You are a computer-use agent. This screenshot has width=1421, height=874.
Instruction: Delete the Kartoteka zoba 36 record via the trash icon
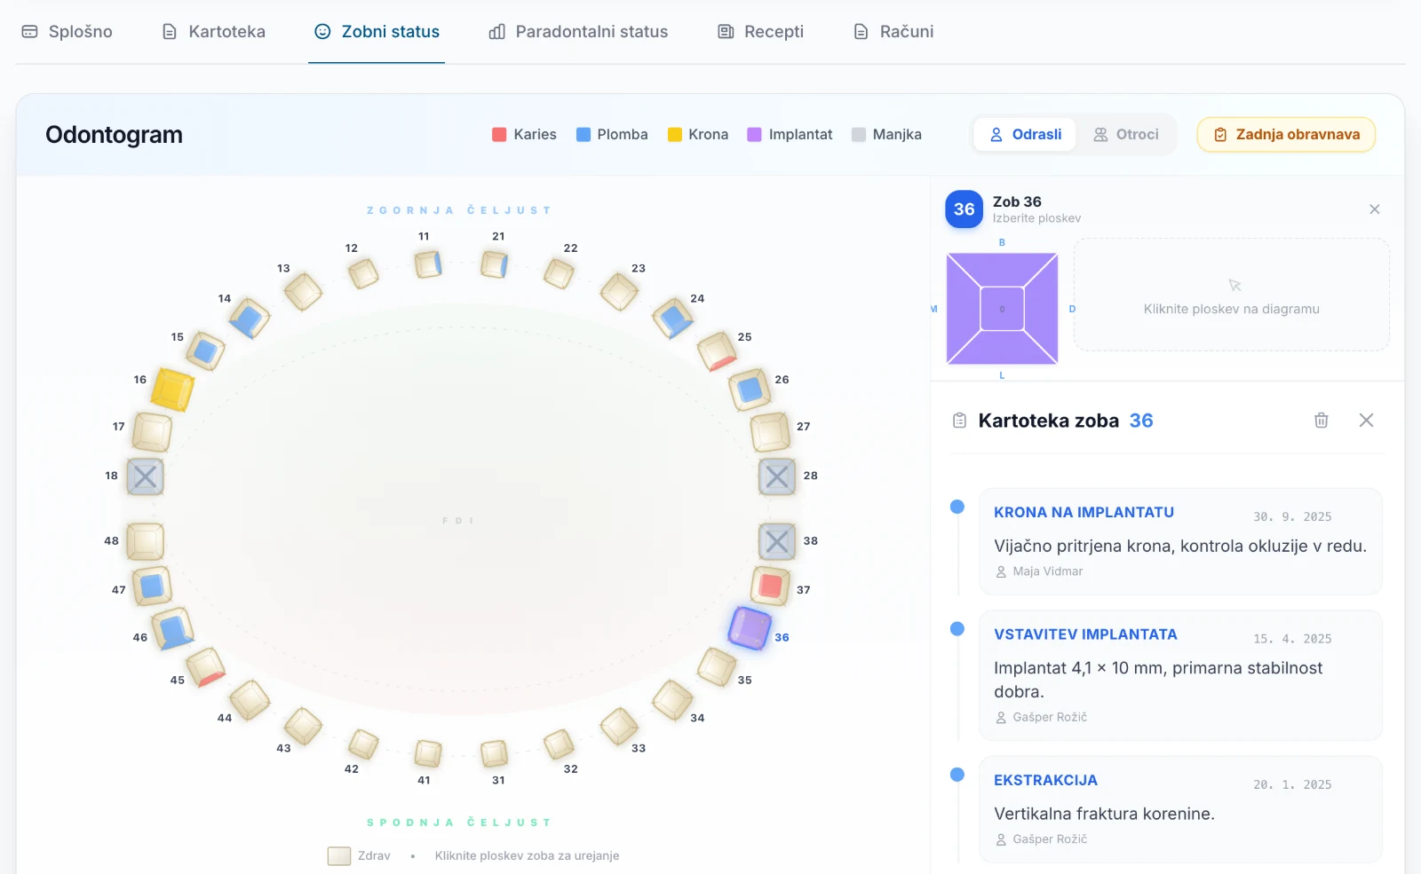click(x=1322, y=421)
